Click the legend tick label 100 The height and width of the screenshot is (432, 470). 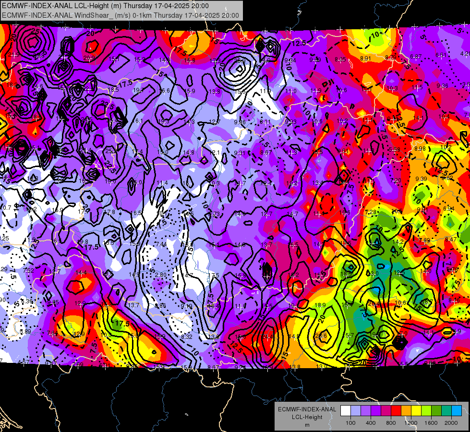350,423
